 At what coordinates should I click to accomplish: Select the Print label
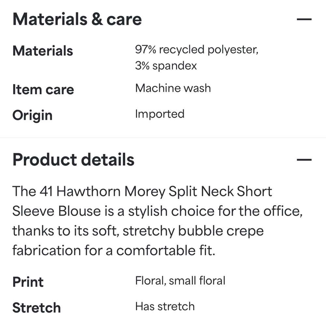(28, 282)
